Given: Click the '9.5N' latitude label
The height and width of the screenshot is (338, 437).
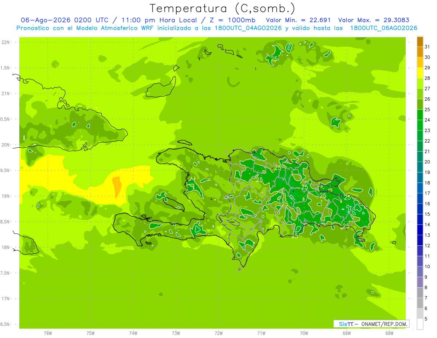Looking at the screenshot, I should (x=5, y=171).
